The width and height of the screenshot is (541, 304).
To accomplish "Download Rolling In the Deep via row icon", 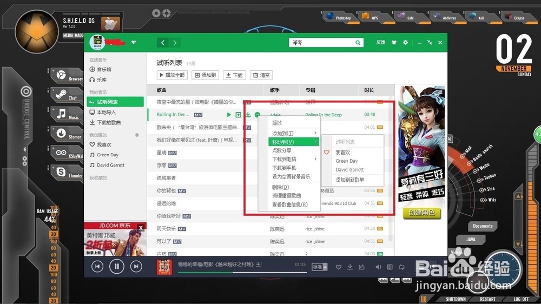I will [248, 115].
